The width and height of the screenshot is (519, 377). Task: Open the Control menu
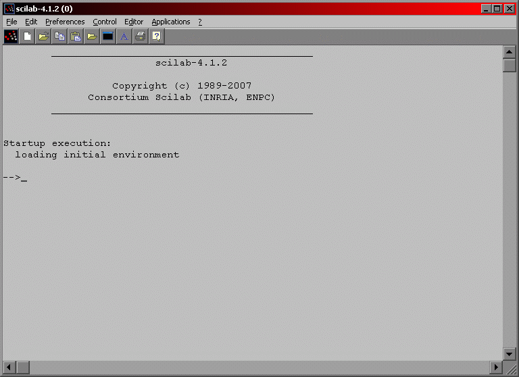(x=105, y=22)
